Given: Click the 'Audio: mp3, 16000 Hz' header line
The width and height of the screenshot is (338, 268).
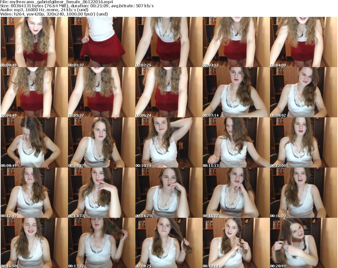Looking at the screenshot, I should pyautogui.click(x=44, y=10).
